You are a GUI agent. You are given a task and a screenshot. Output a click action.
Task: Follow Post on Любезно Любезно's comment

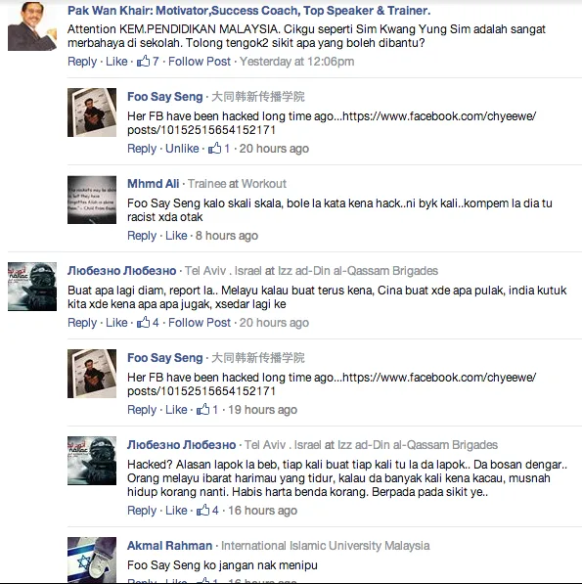tap(200, 322)
